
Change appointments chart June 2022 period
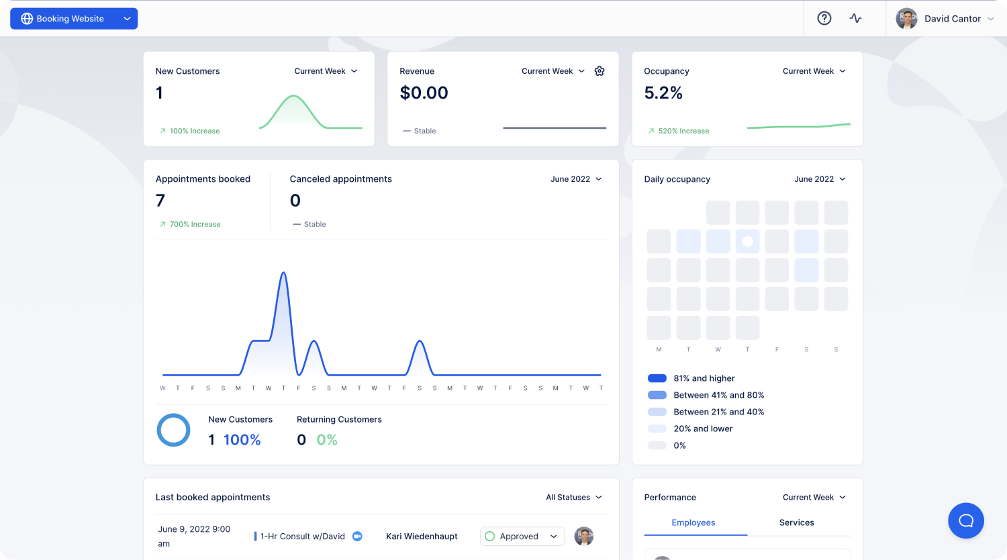[x=576, y=179]
